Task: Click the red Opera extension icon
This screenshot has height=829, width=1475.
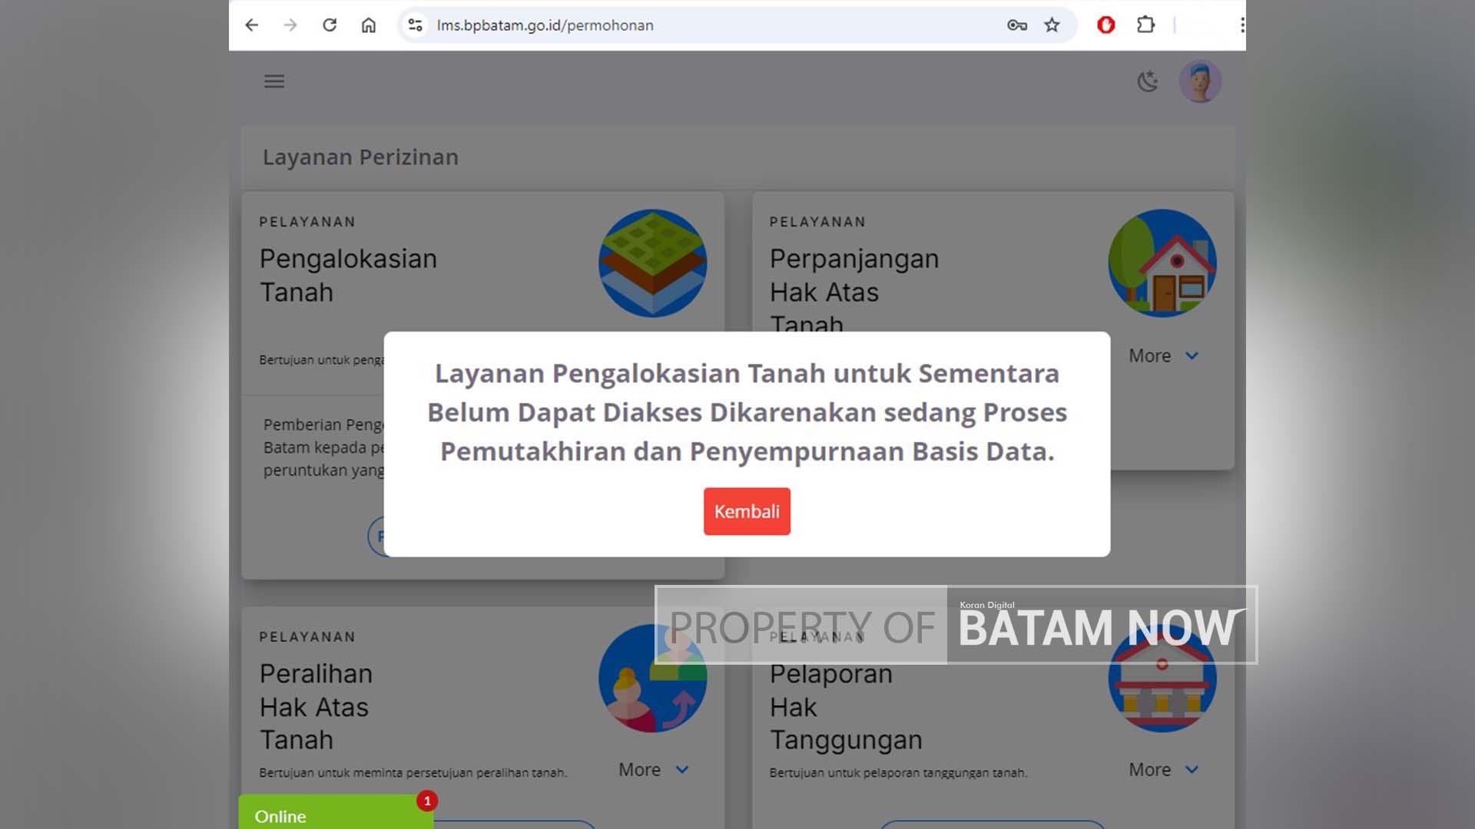Action: pos(1105,25)
